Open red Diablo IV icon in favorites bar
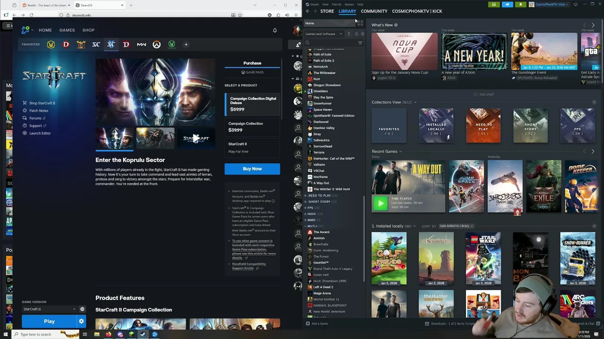 (66, 44)
